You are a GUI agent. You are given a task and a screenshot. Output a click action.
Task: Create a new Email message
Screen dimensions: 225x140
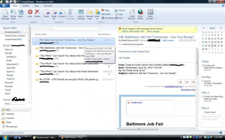tap(5, 14)
